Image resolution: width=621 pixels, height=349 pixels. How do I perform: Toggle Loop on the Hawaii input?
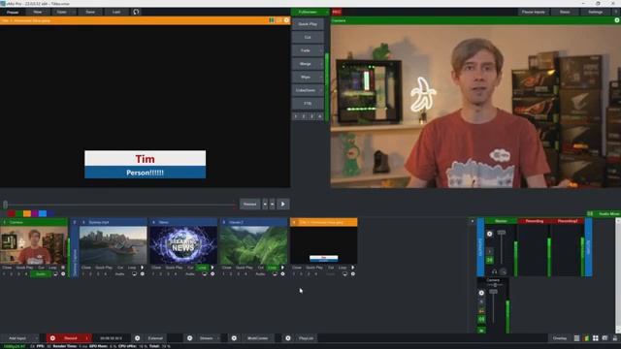273,268
